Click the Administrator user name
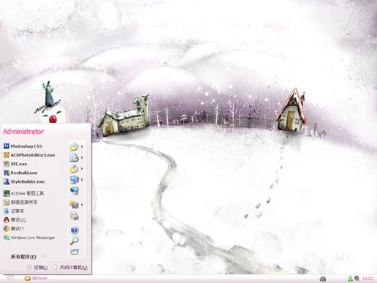 pos(23,132)
